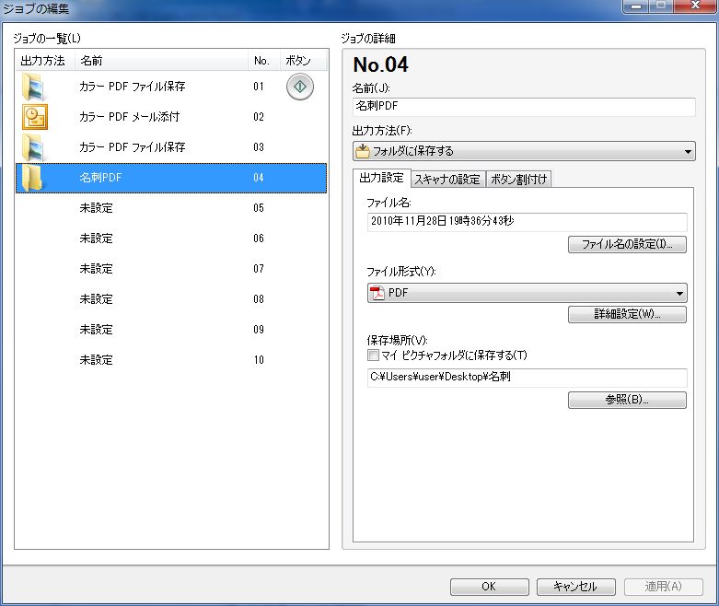Select job 03 カラー PDF ファイル保存
The width and height of the screenshot is (719, 606).
pyautogui.click(x=171, y=147)
